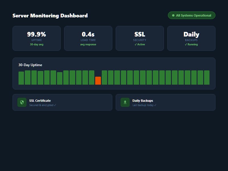Click the 30-Day Uptime chart heading
This screenshot has height=171, width=228.
point(30,65)
